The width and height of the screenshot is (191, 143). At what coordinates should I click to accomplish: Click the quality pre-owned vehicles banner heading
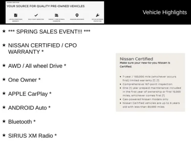(46, 6)
